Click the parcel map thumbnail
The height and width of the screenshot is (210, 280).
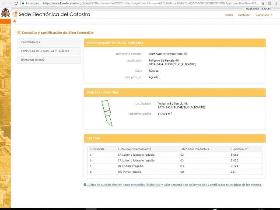[x=107, y=113]
